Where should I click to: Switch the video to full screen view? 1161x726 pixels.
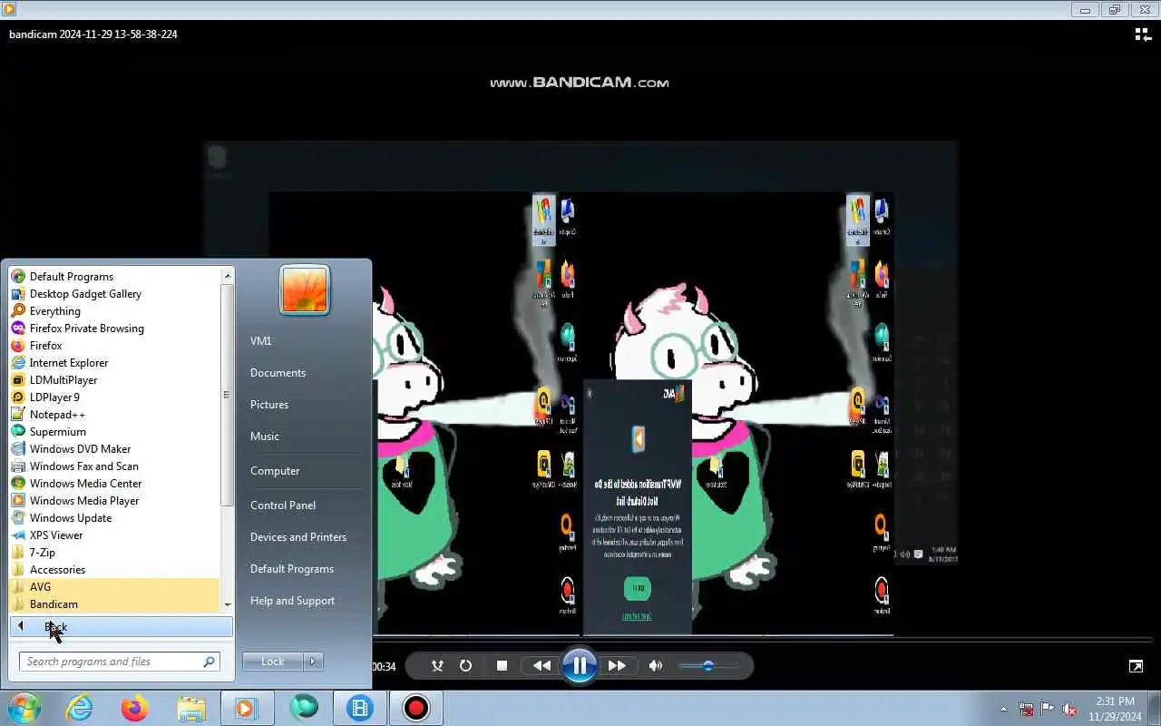(x=1136, y=666)
